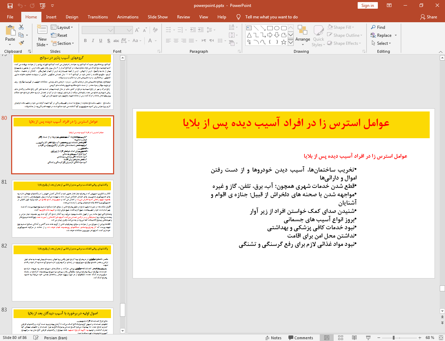Viewport: 445px width, 341px height.
Task: Open Shape Outline dropdown
Action: tap(345, 35)
